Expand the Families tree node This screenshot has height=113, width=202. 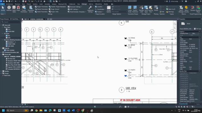coord(1,71)
